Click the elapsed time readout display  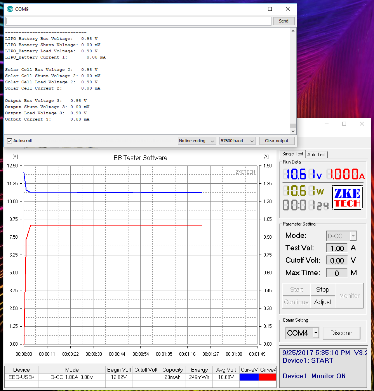306,206
